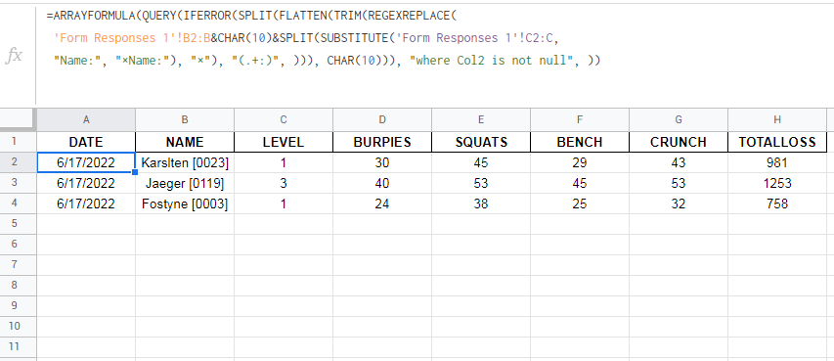Select column D header
Image resolution: width=834 pixels, height=361 pixels.
tap(382, 119)
